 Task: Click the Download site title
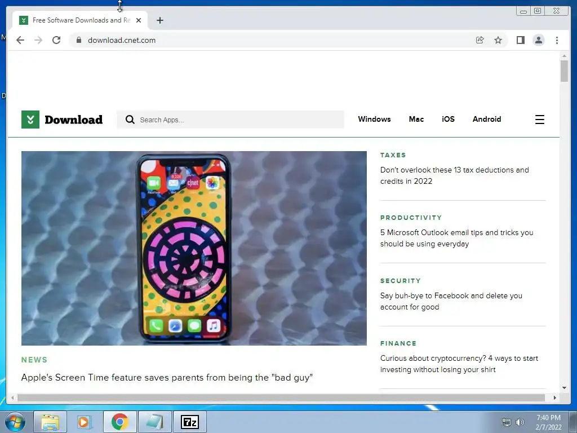point(74,120)
